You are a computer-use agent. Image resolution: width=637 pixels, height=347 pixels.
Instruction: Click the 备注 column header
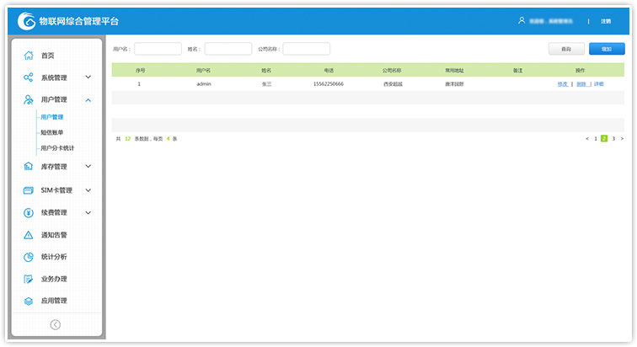[517, 70]
